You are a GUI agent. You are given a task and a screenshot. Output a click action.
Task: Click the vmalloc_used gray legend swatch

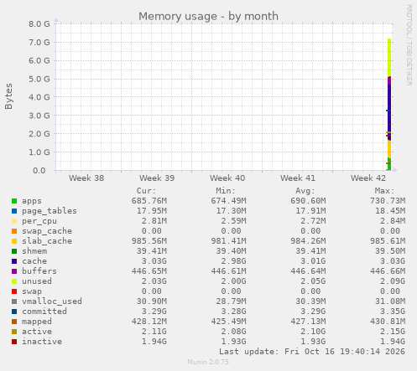[14, 301]
